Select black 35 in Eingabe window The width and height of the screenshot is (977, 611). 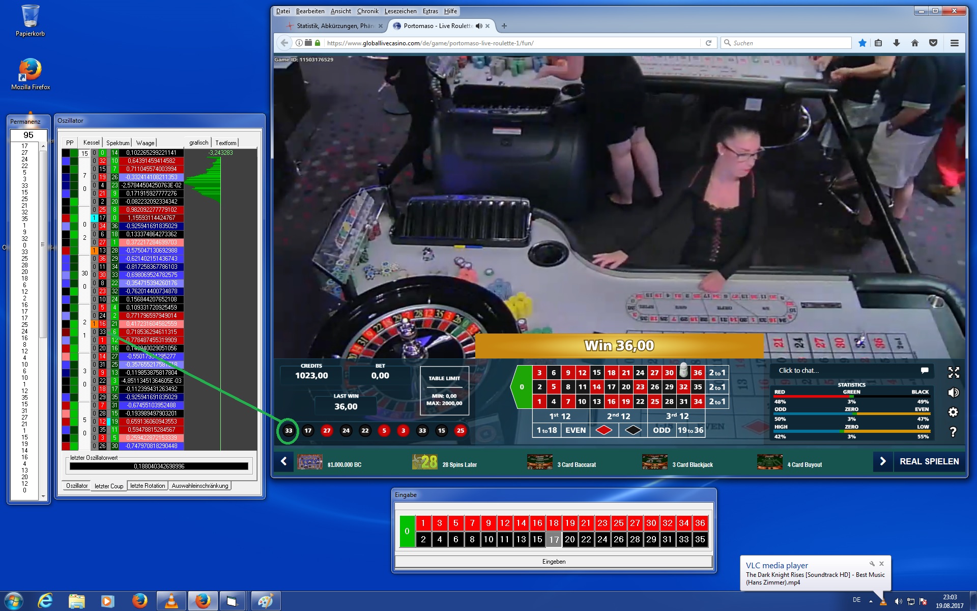pyautogui.click(x=700, y=539)
